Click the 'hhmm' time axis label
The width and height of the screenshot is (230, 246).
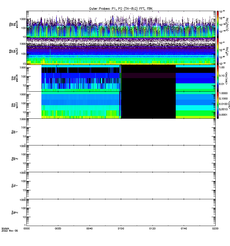click(5, 228)
